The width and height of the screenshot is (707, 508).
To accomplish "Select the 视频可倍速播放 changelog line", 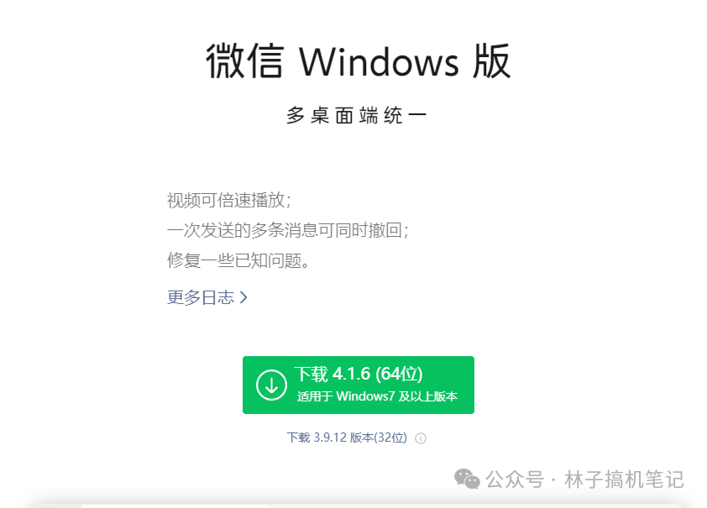I will pos(229,200).
